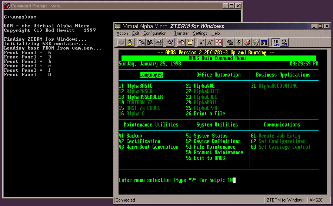Maximize the Command Prompt window

point(232,6)
